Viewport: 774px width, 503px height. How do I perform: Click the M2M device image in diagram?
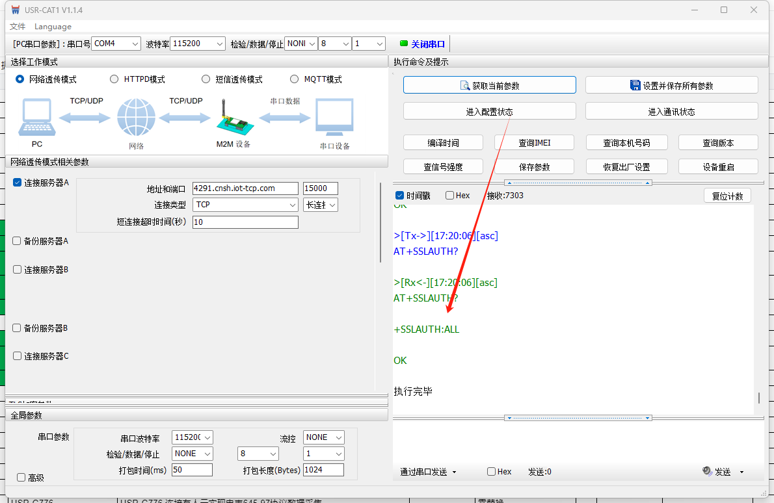coord(233,118)
